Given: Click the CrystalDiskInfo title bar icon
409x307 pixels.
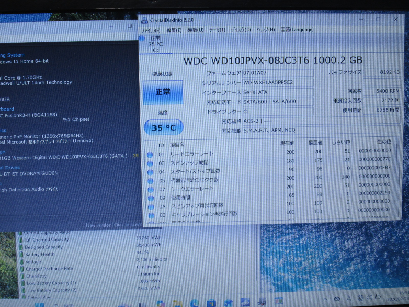Looking at the screenshot, I should pyautogui.click(x=145, y=20).
